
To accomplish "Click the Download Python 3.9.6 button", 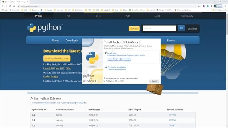I will 57,58.
